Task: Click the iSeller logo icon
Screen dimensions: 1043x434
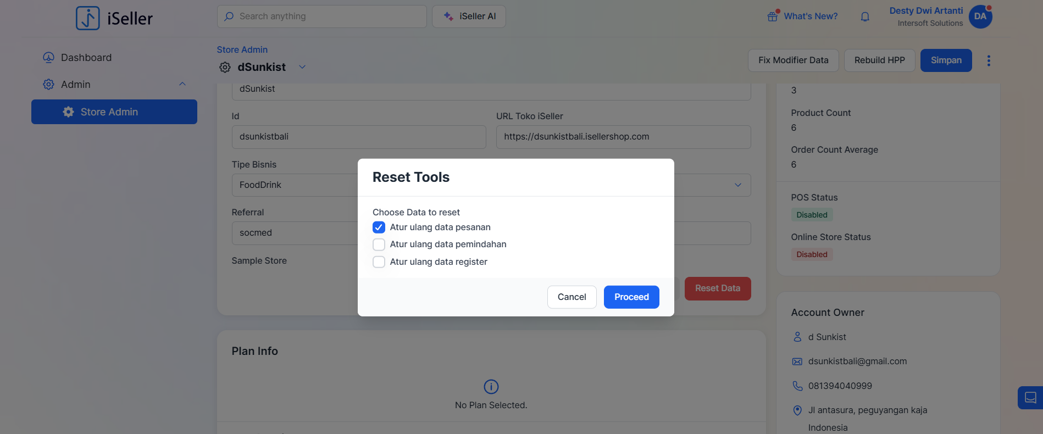Action: click(88, 18)
